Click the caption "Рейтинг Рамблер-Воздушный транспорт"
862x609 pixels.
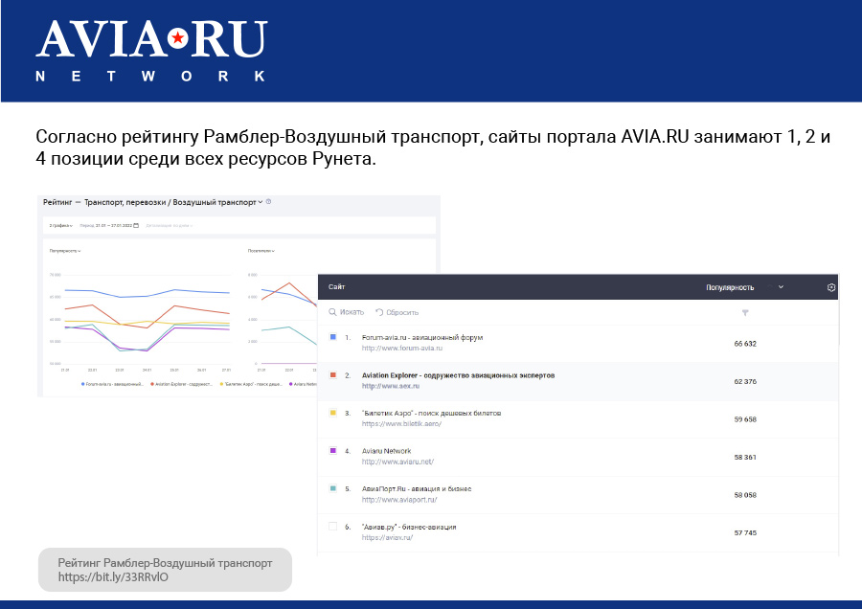tap(165, 563)
